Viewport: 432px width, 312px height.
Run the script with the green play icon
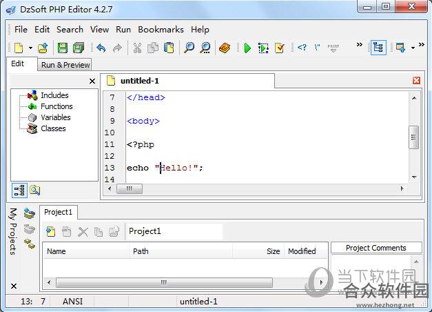[247, 48]
